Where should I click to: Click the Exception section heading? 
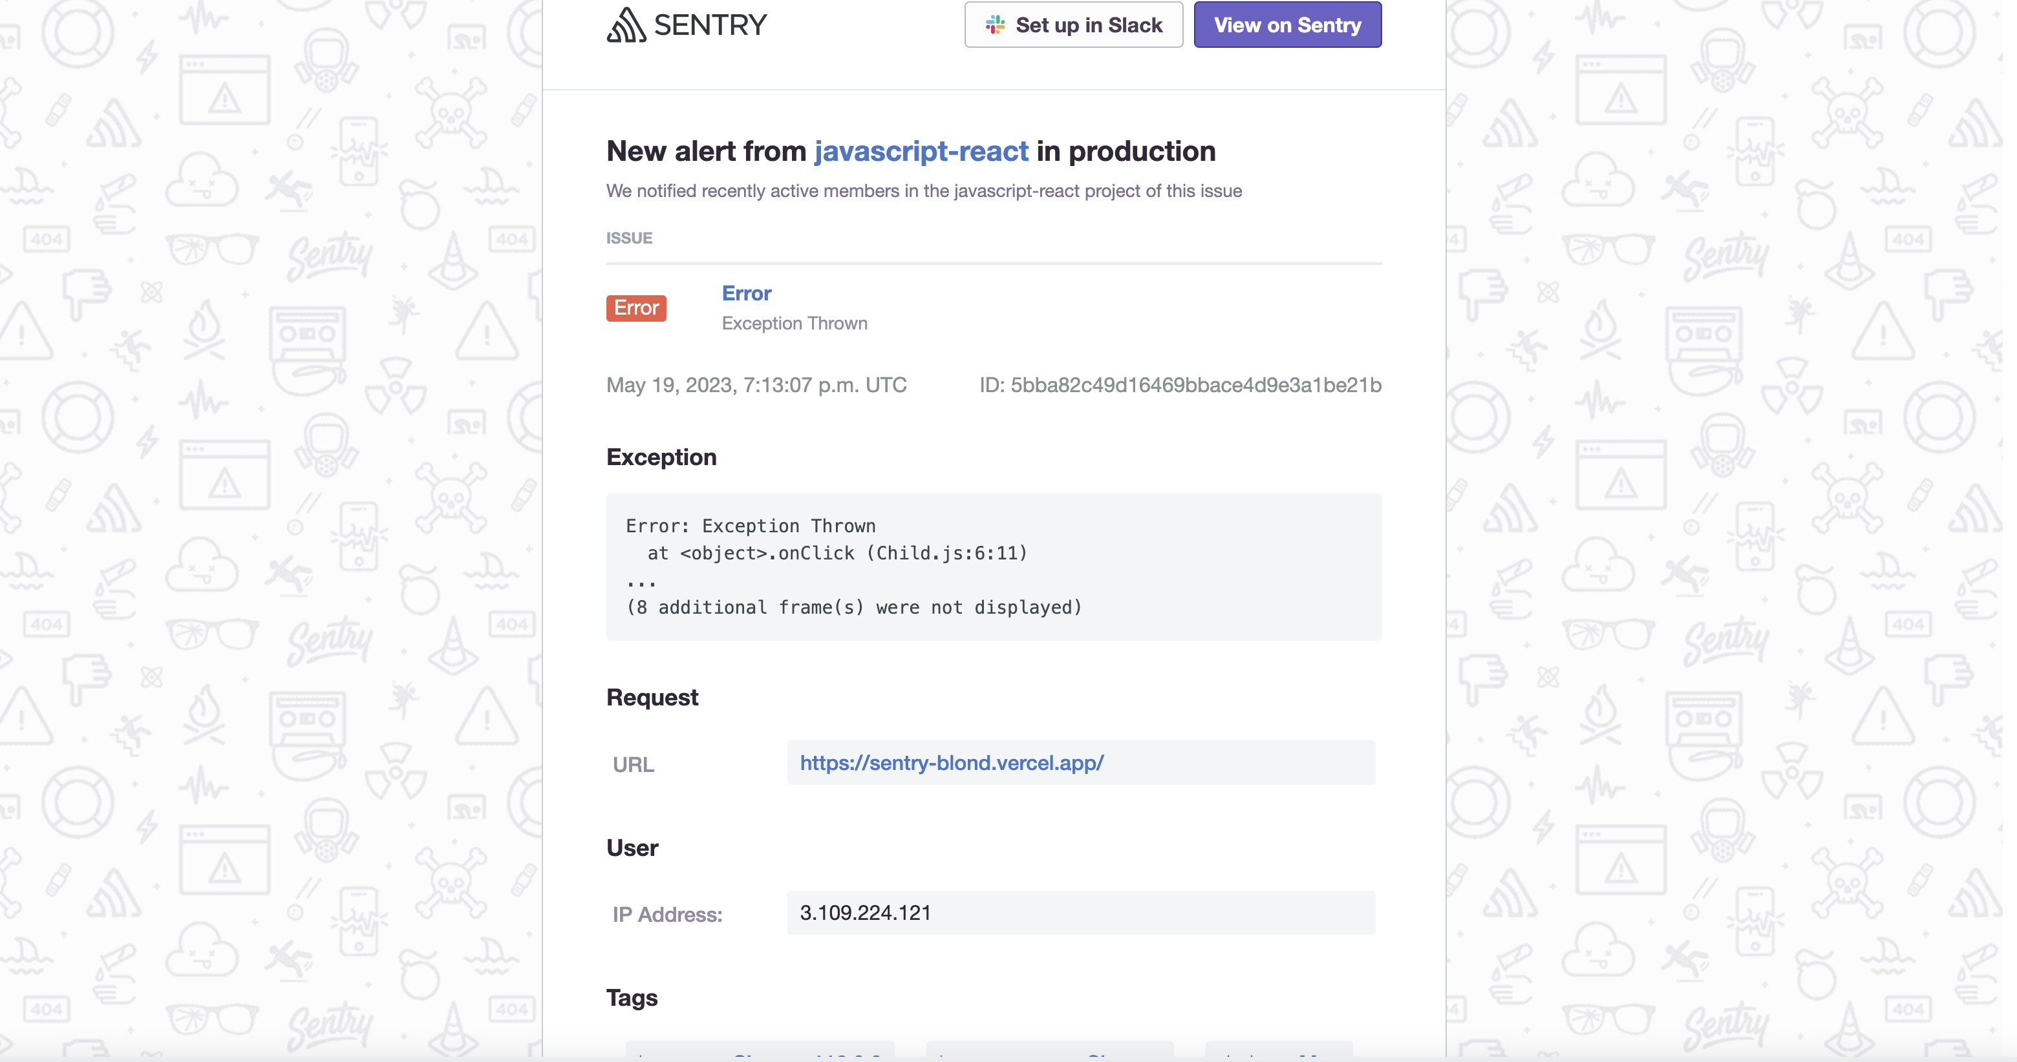661,457
